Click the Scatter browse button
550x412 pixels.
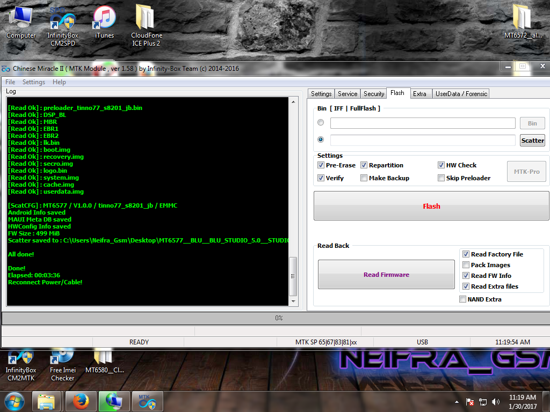tap(532, 141)
